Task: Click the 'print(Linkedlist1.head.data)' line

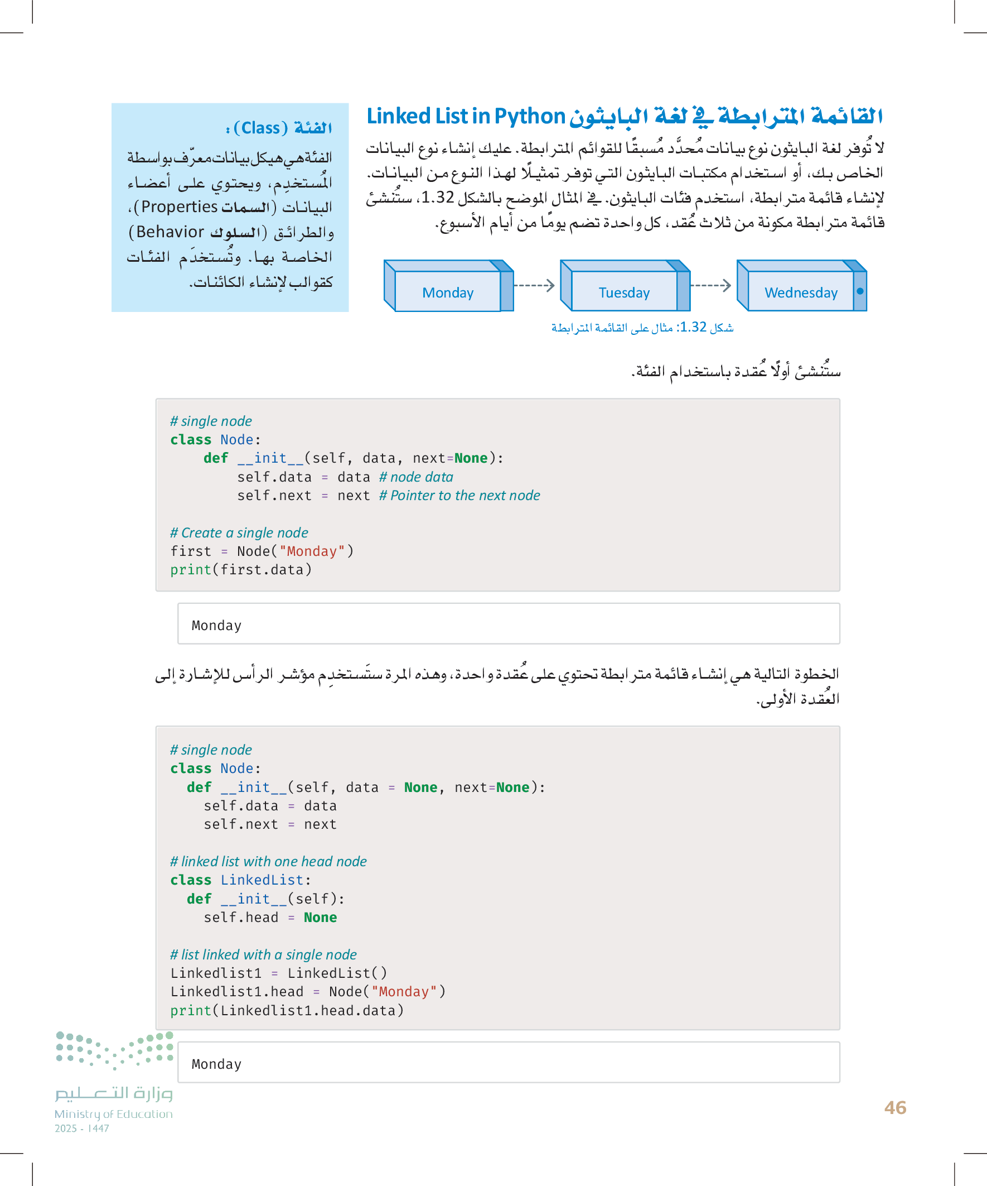Action: click(x=287, y=1010)
